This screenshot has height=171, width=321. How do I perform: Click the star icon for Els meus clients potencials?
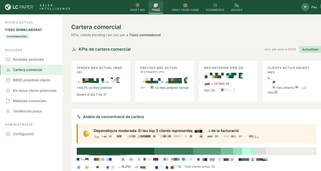[8, 91]
